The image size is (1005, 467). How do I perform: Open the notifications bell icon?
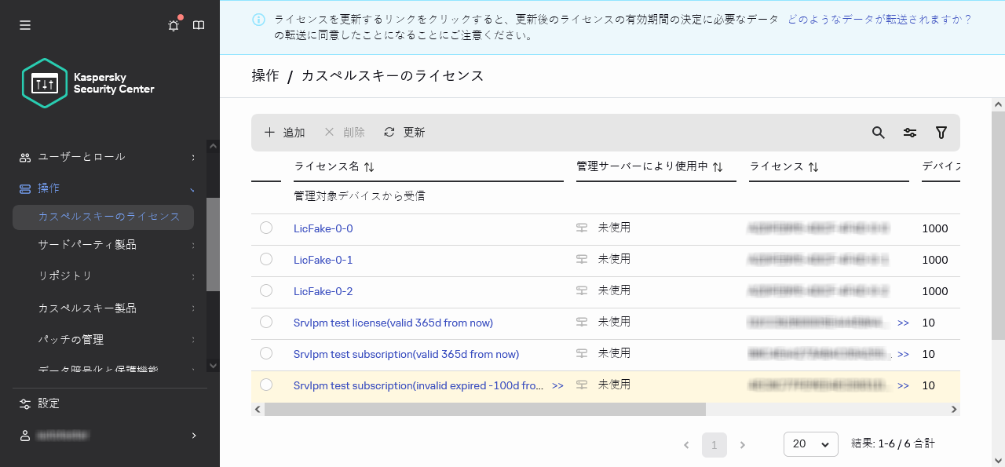pyautogui.click(x=174, y=25)
